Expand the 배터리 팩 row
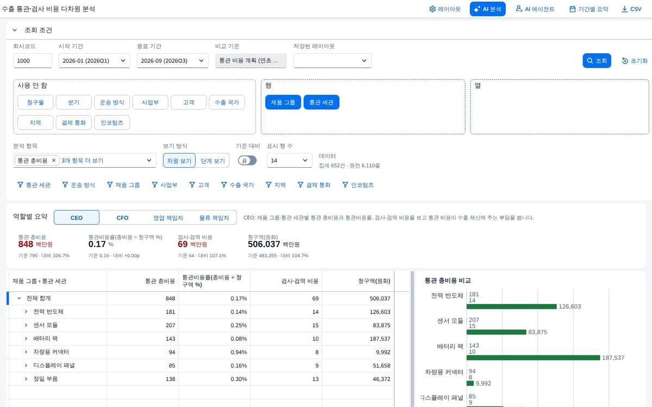652x407 pixels. coord(26,339)
